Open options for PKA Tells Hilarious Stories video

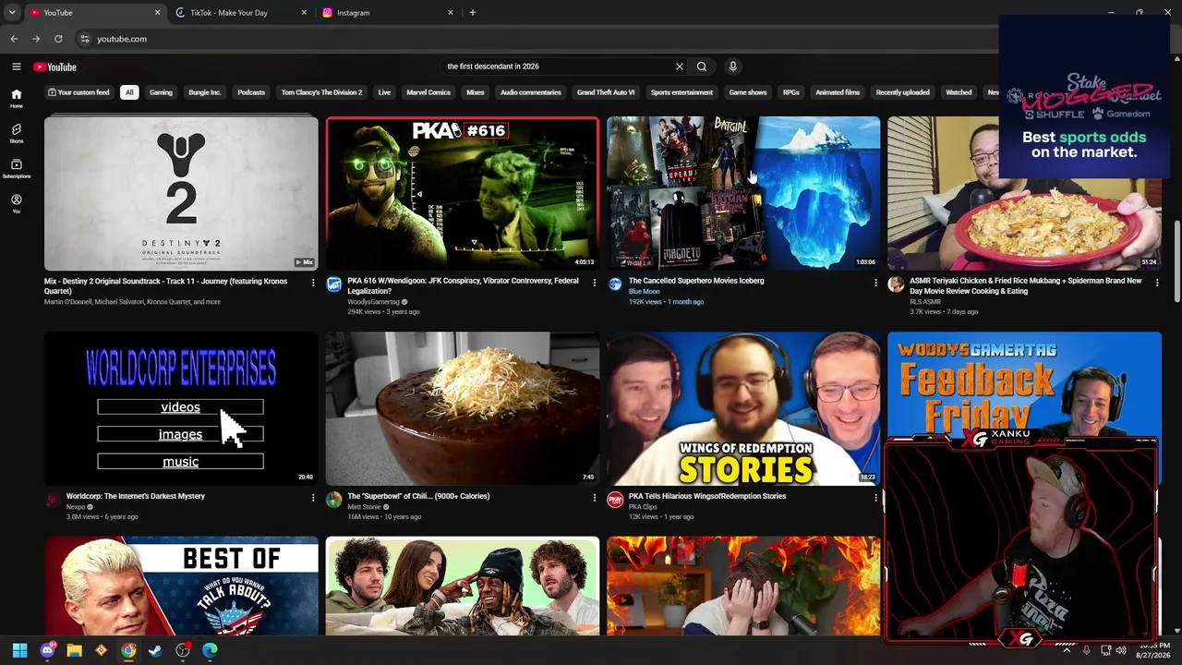(875, 498)
